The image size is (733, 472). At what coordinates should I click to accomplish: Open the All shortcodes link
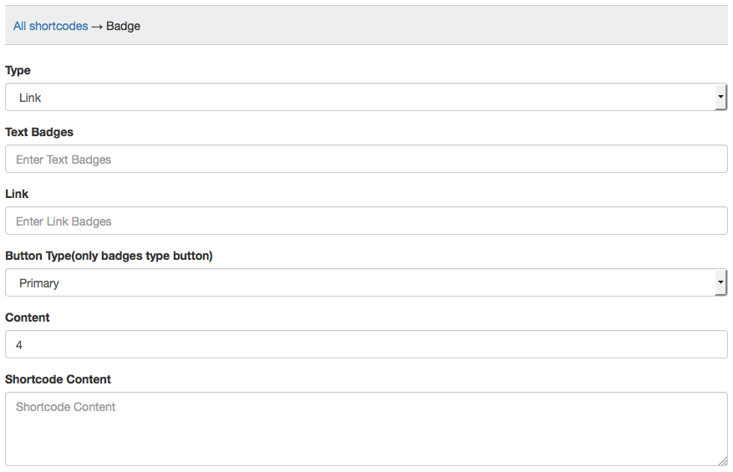50,26
